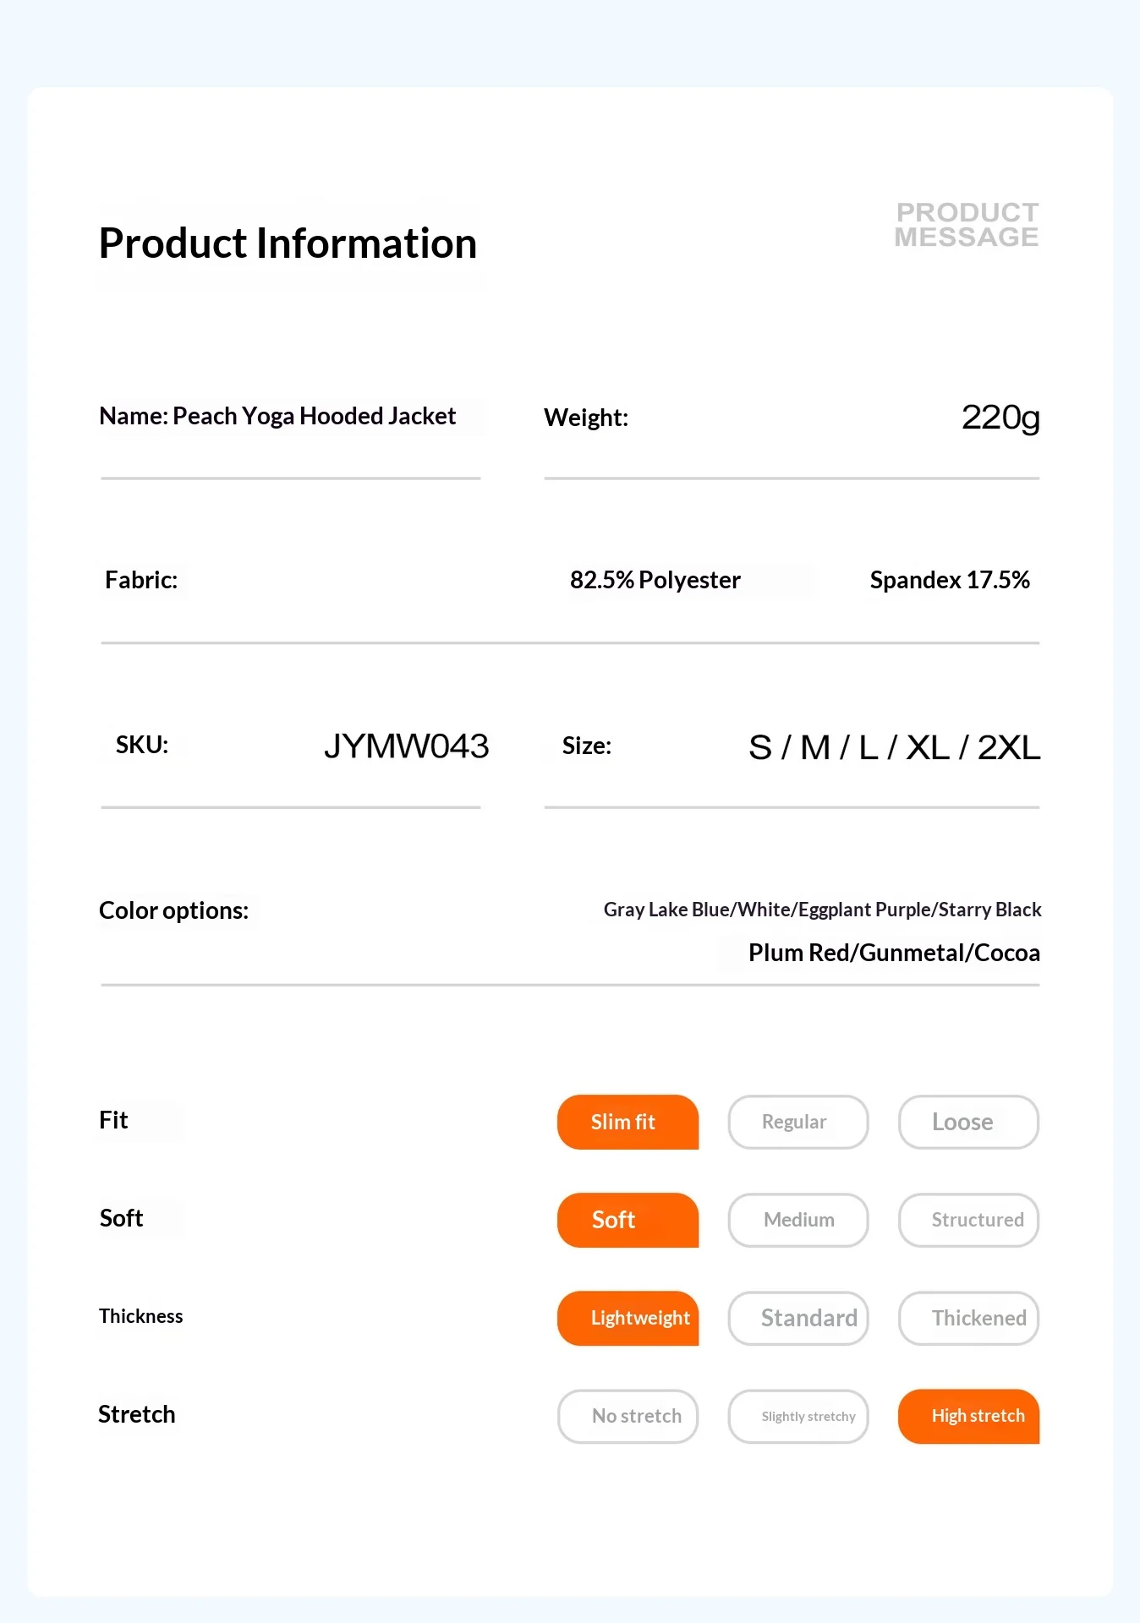This screenshot has width=1140, height=1623.
Task: Select the Thickened option
Action: (x=968, y=1318)
